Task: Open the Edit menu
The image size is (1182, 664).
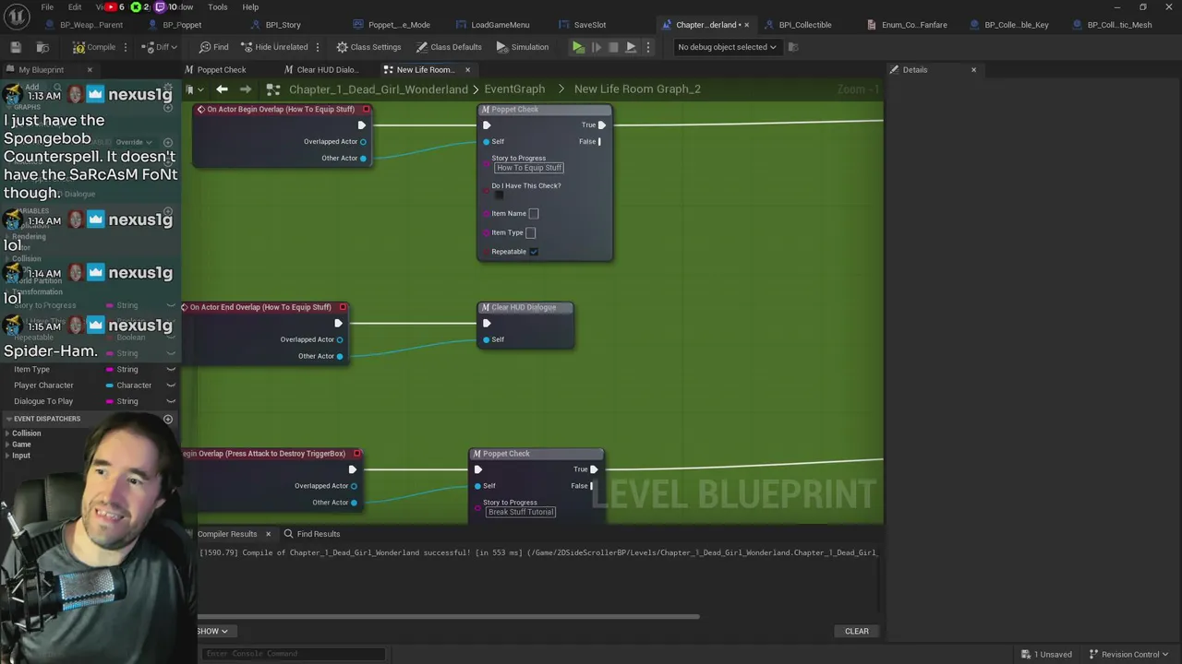Action: point(75,7)
